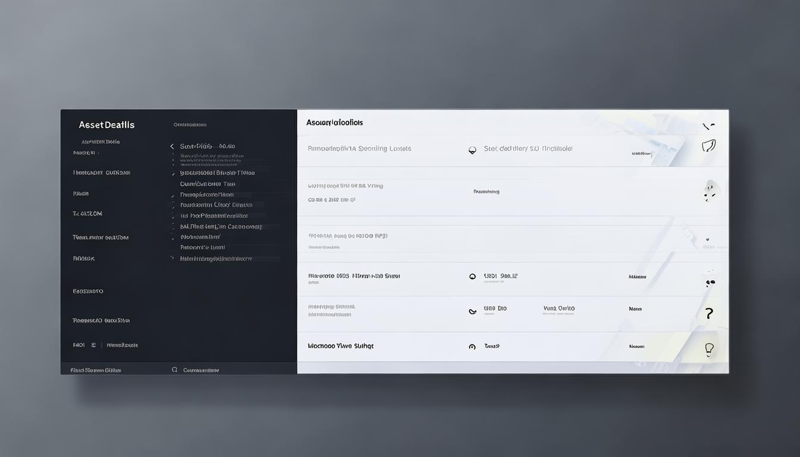Screen dimensions: 800x457
Task: Click the two-dot icon in the 'Mäoæ' row
Action: tap(710, 283)
